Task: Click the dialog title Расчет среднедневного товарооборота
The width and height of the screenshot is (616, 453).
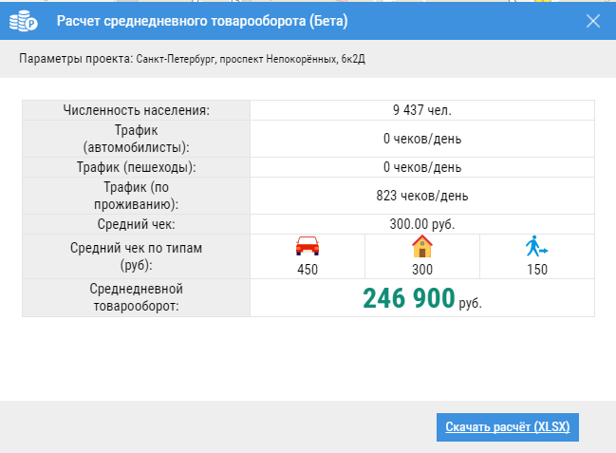Action: 201,21
